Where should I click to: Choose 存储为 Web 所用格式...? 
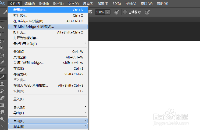coord(48,85)
